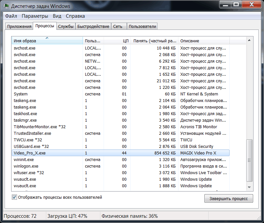Click Загрузка ЦП: 47% in status bar
The width and height of the screenshot is (264, 223).
tap(67, 216)
